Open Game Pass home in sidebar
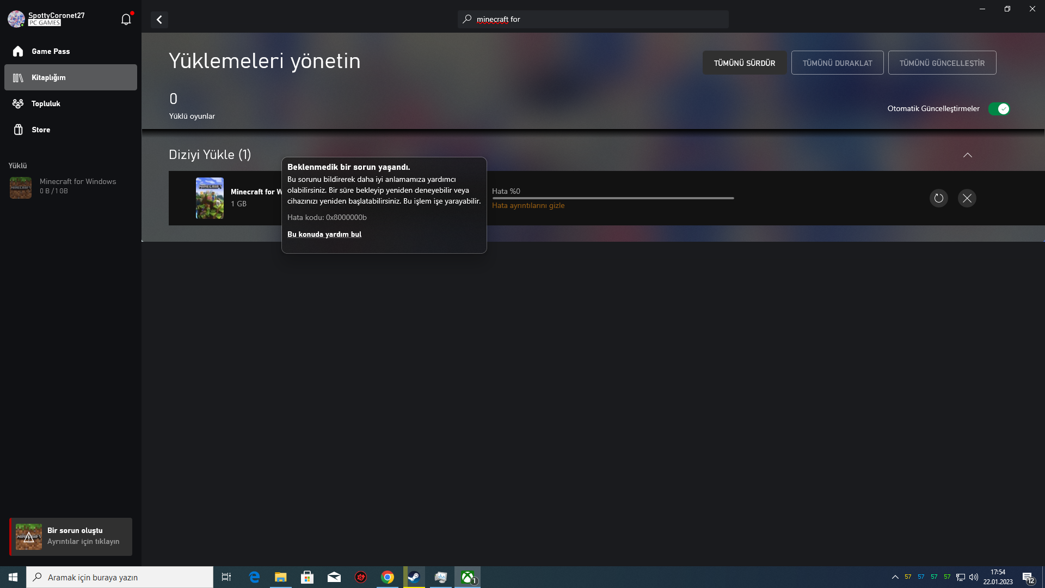 [x=50, y=51]
